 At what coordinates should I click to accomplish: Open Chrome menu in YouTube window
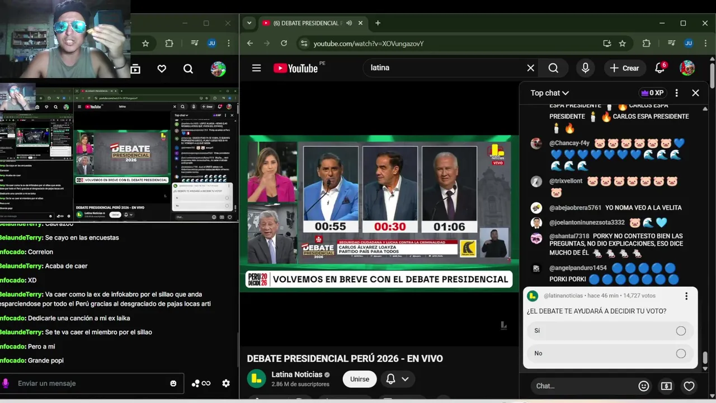[x=705, y=43]
